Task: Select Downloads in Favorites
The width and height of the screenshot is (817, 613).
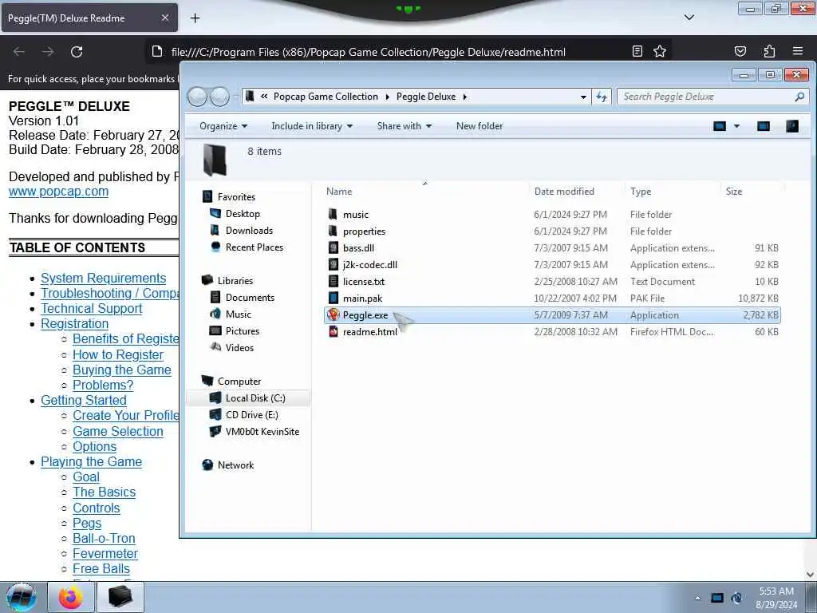Action: pos(249,231)
